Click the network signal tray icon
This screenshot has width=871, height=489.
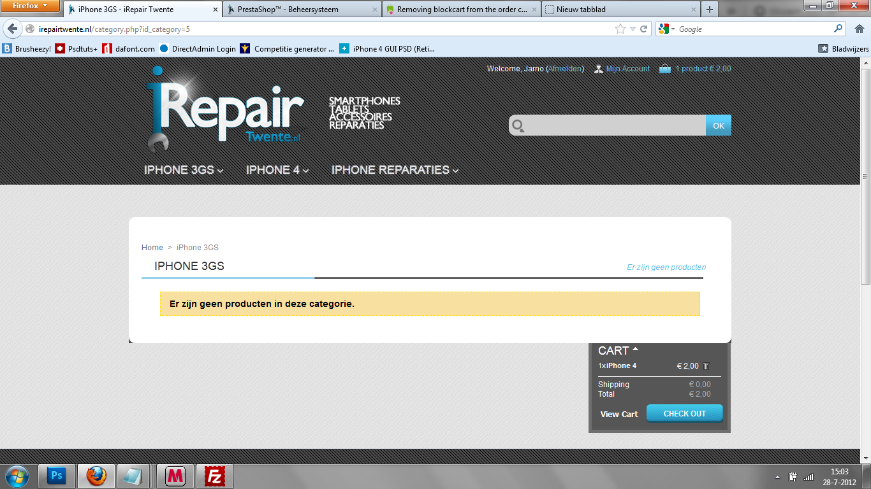click(x=809, y=476)
